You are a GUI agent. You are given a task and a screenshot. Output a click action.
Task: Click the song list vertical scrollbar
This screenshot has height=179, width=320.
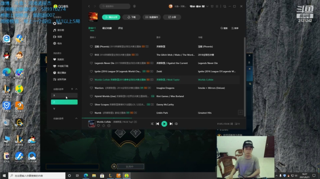244,77
